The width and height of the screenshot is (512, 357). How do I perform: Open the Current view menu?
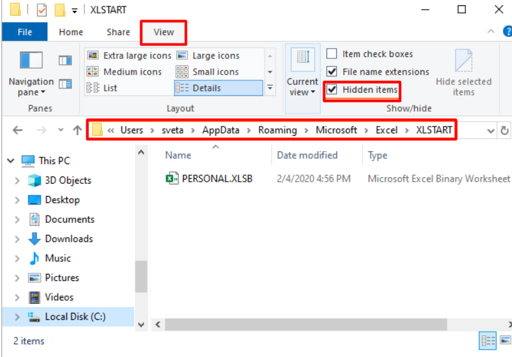click(302, 79)
